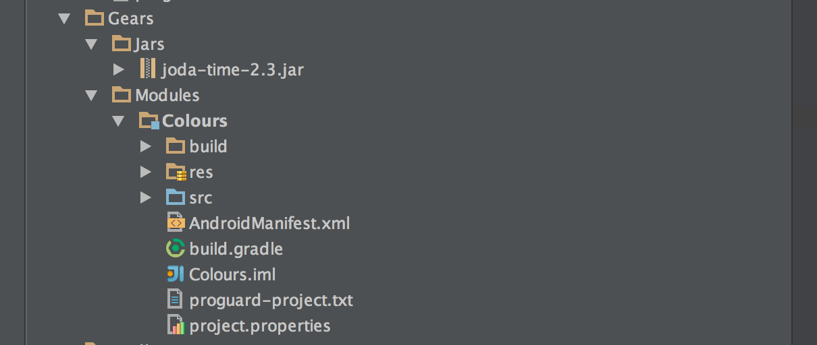
Task: Collapse the Modules folder arrow
Action: (x=92, y=96)
